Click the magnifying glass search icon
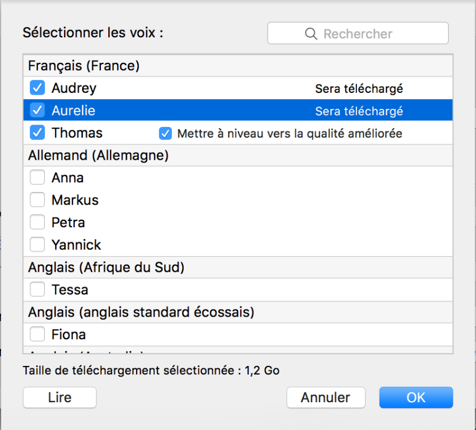Screen dimensions: 476x430 pyautogui.click(x=311, y=34)
